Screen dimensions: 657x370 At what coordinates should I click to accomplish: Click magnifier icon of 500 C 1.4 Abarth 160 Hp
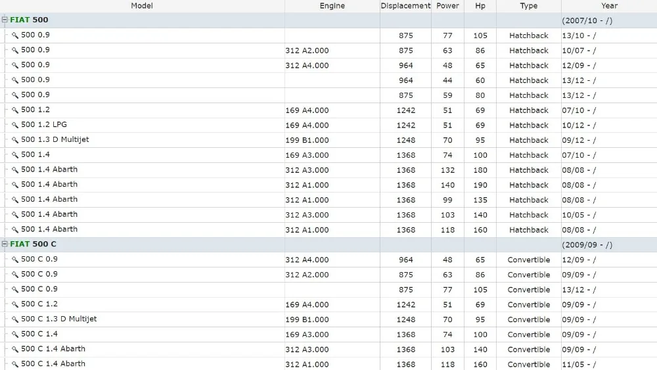pyautogui.click(x=15, y=364)
